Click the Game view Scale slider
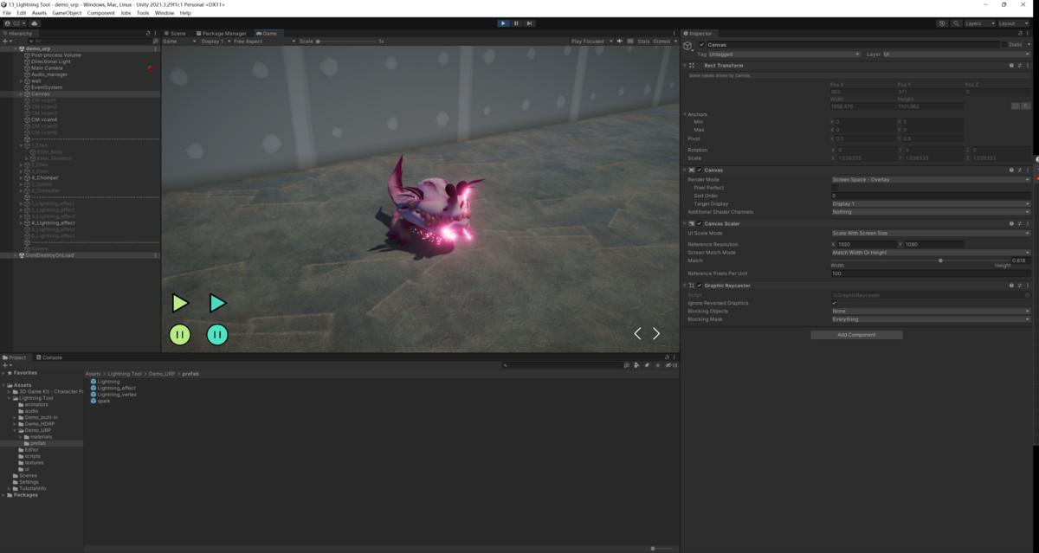Image resolution: width=1039 pixels, height=553 pixels. pyautogui.click(x=345, y=41)
